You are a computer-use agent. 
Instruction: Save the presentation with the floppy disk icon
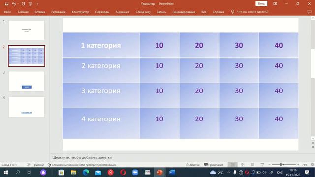(x=6, y=4)
